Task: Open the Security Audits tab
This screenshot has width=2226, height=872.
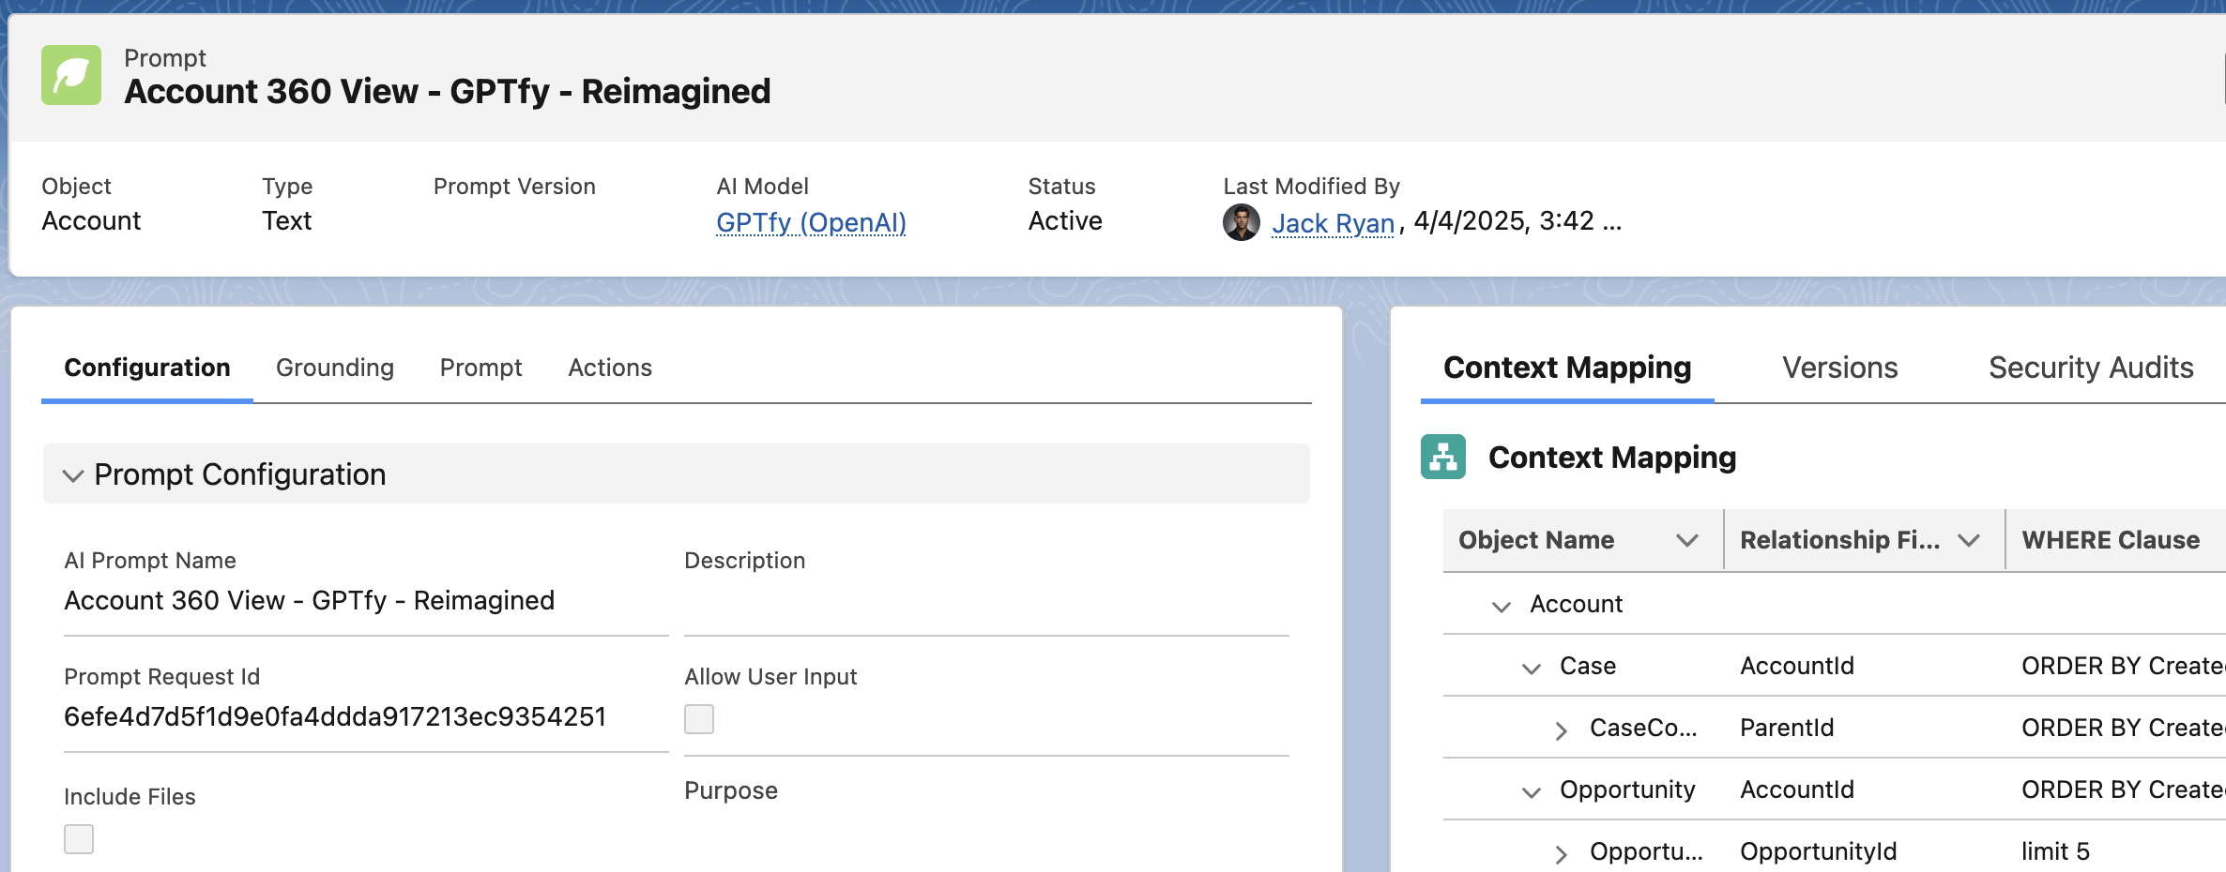Action: [x=2091, y=368]
